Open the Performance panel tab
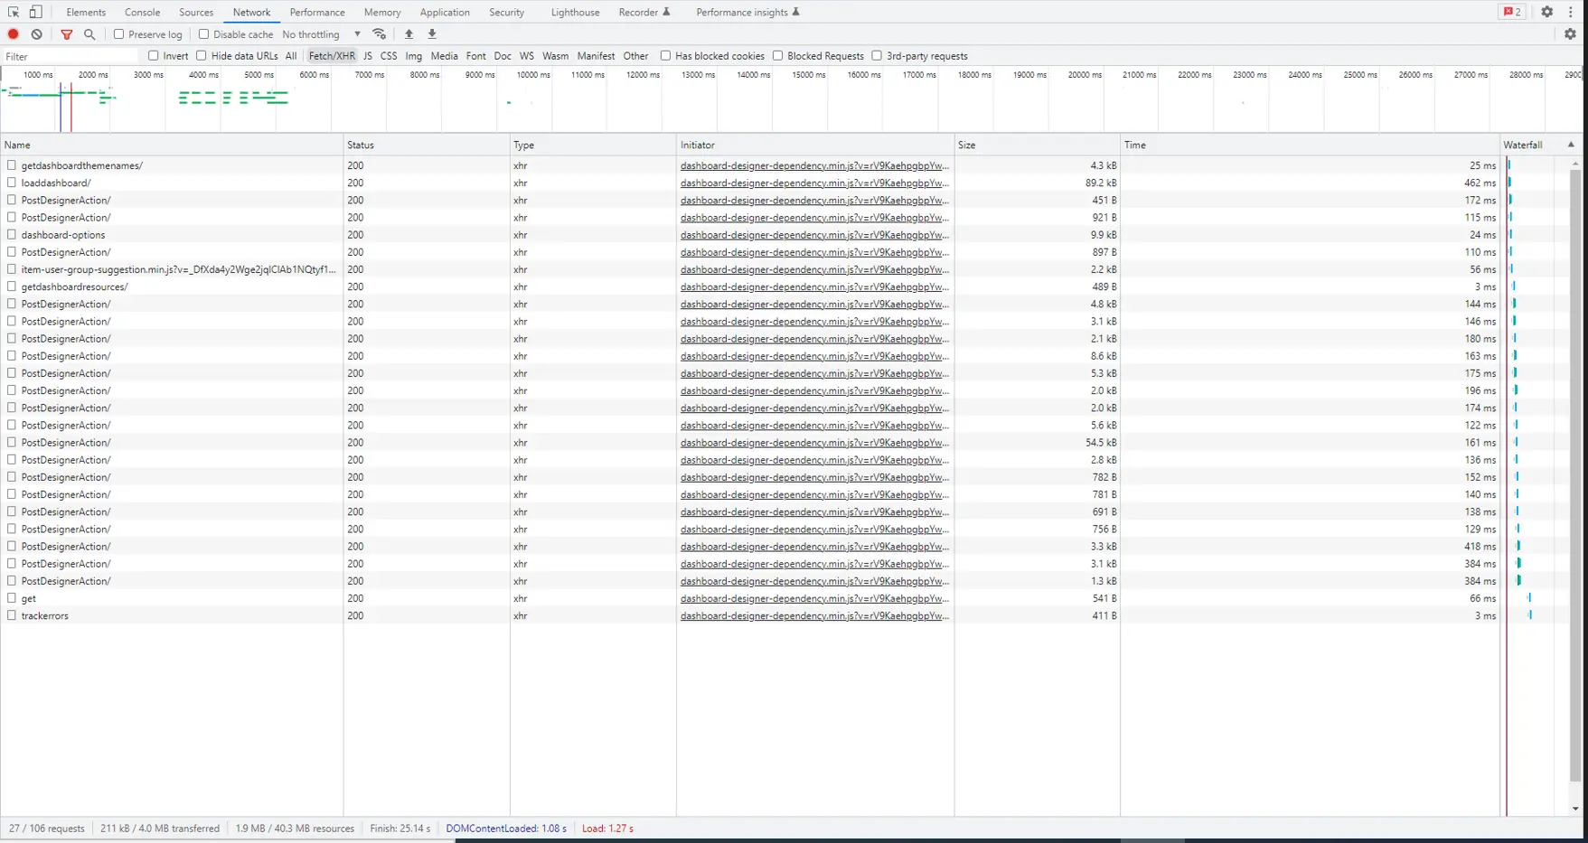1588x843 pixels. tap(317, 12)
